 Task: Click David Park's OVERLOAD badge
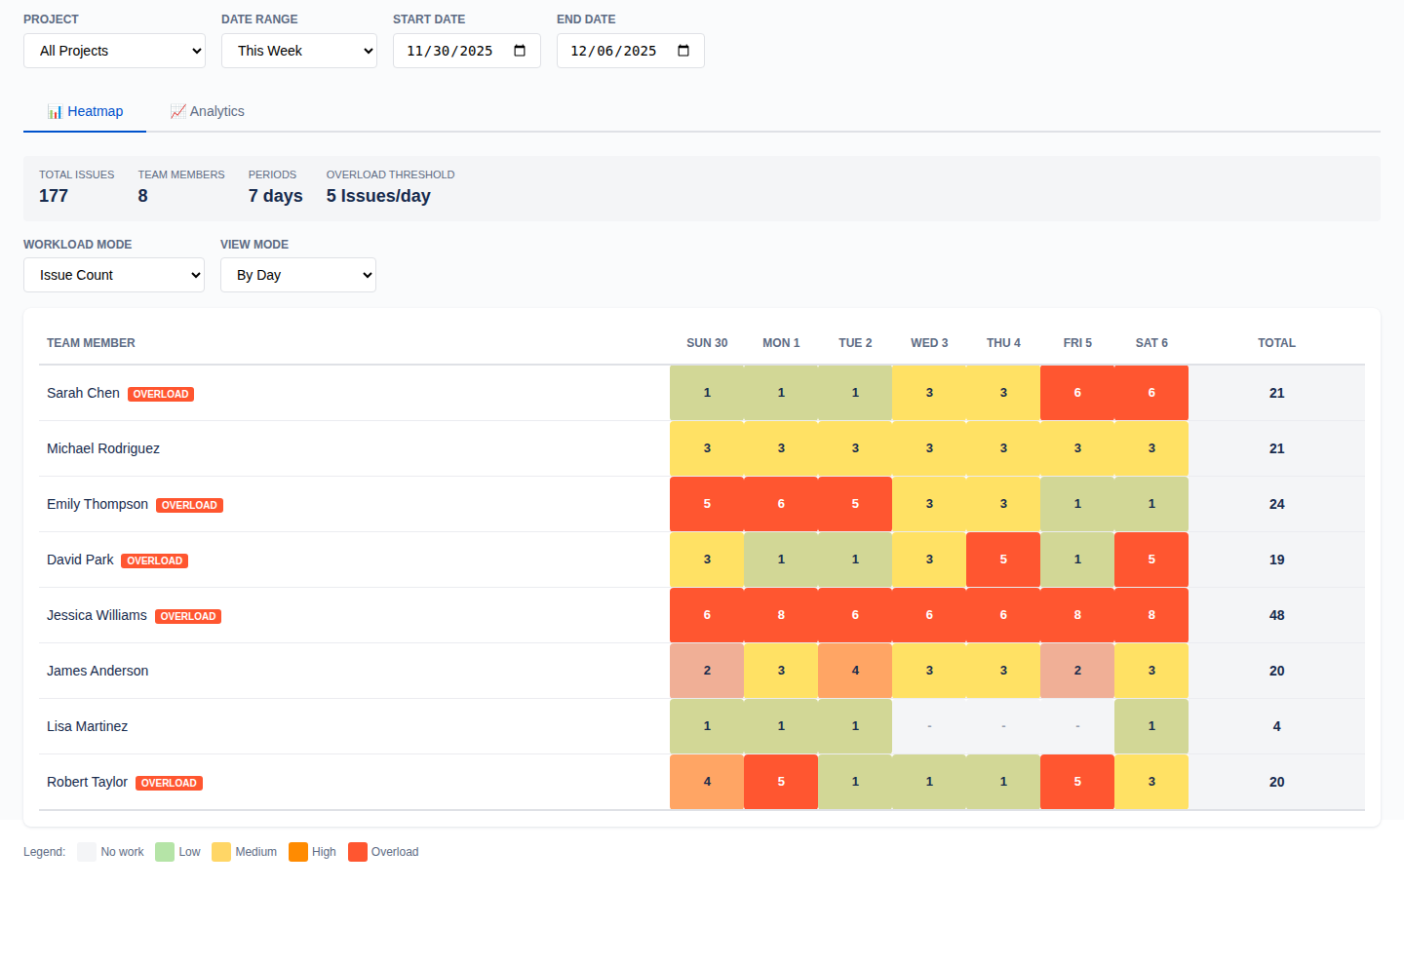tap(154, 560)
